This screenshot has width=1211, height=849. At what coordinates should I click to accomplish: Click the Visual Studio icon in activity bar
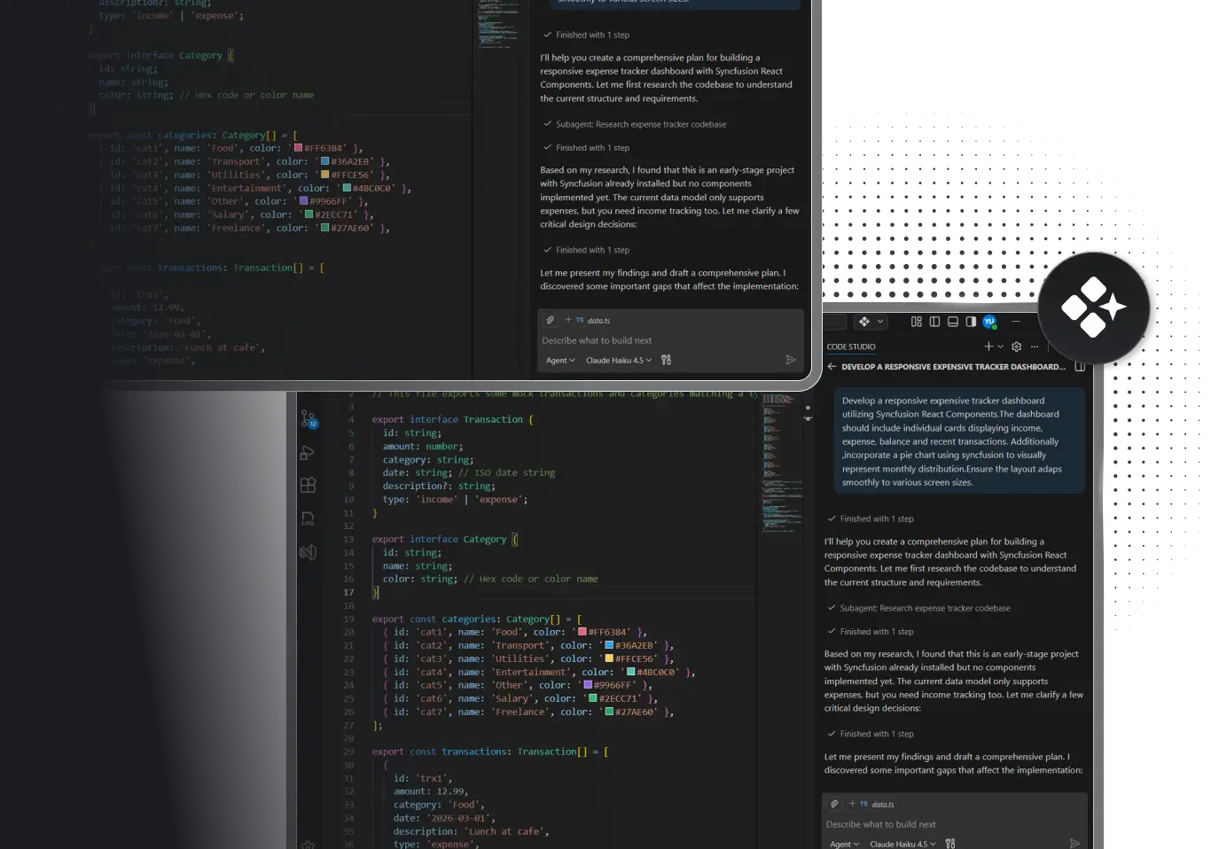308,552
